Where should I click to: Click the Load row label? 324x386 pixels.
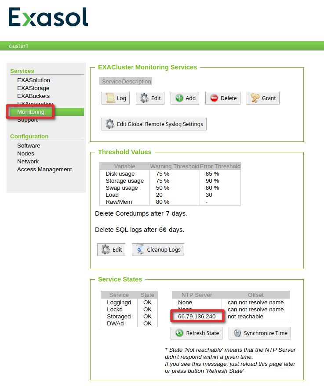[112, 195]
